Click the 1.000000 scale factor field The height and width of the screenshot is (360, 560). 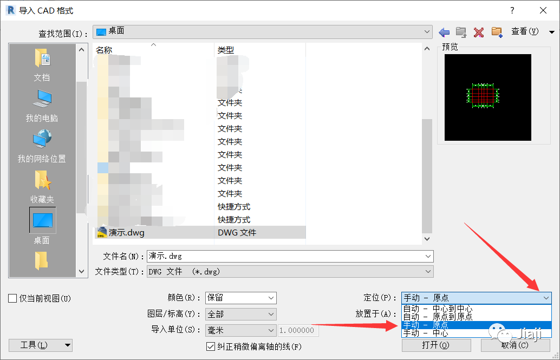point(298,330)
